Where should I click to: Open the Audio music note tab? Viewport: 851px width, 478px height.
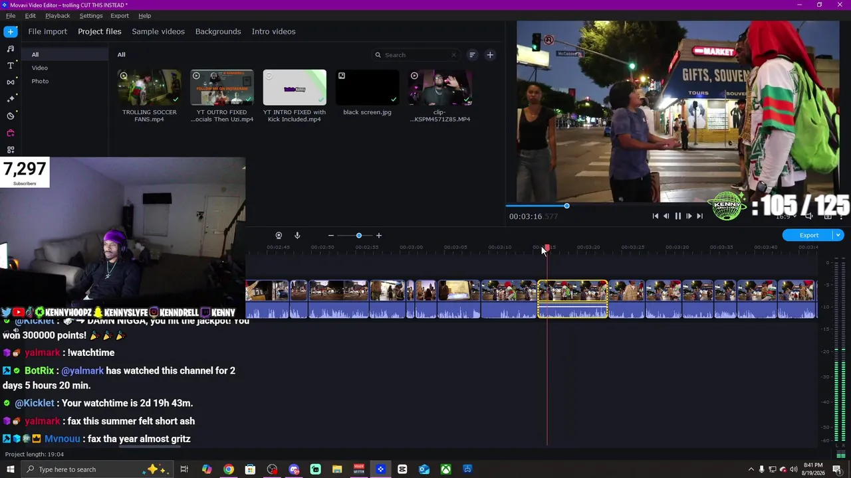pos(11,48)
